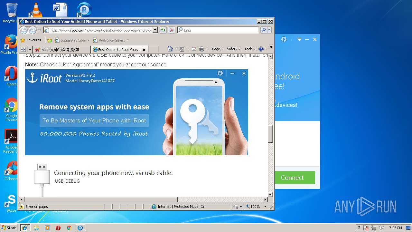Screen dimensions: 412x232
Task: Open the Favorites star button
Action: coord(31,40)
